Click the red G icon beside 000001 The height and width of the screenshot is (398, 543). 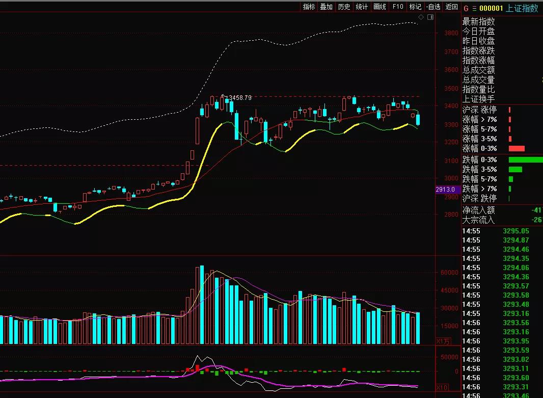466,8
